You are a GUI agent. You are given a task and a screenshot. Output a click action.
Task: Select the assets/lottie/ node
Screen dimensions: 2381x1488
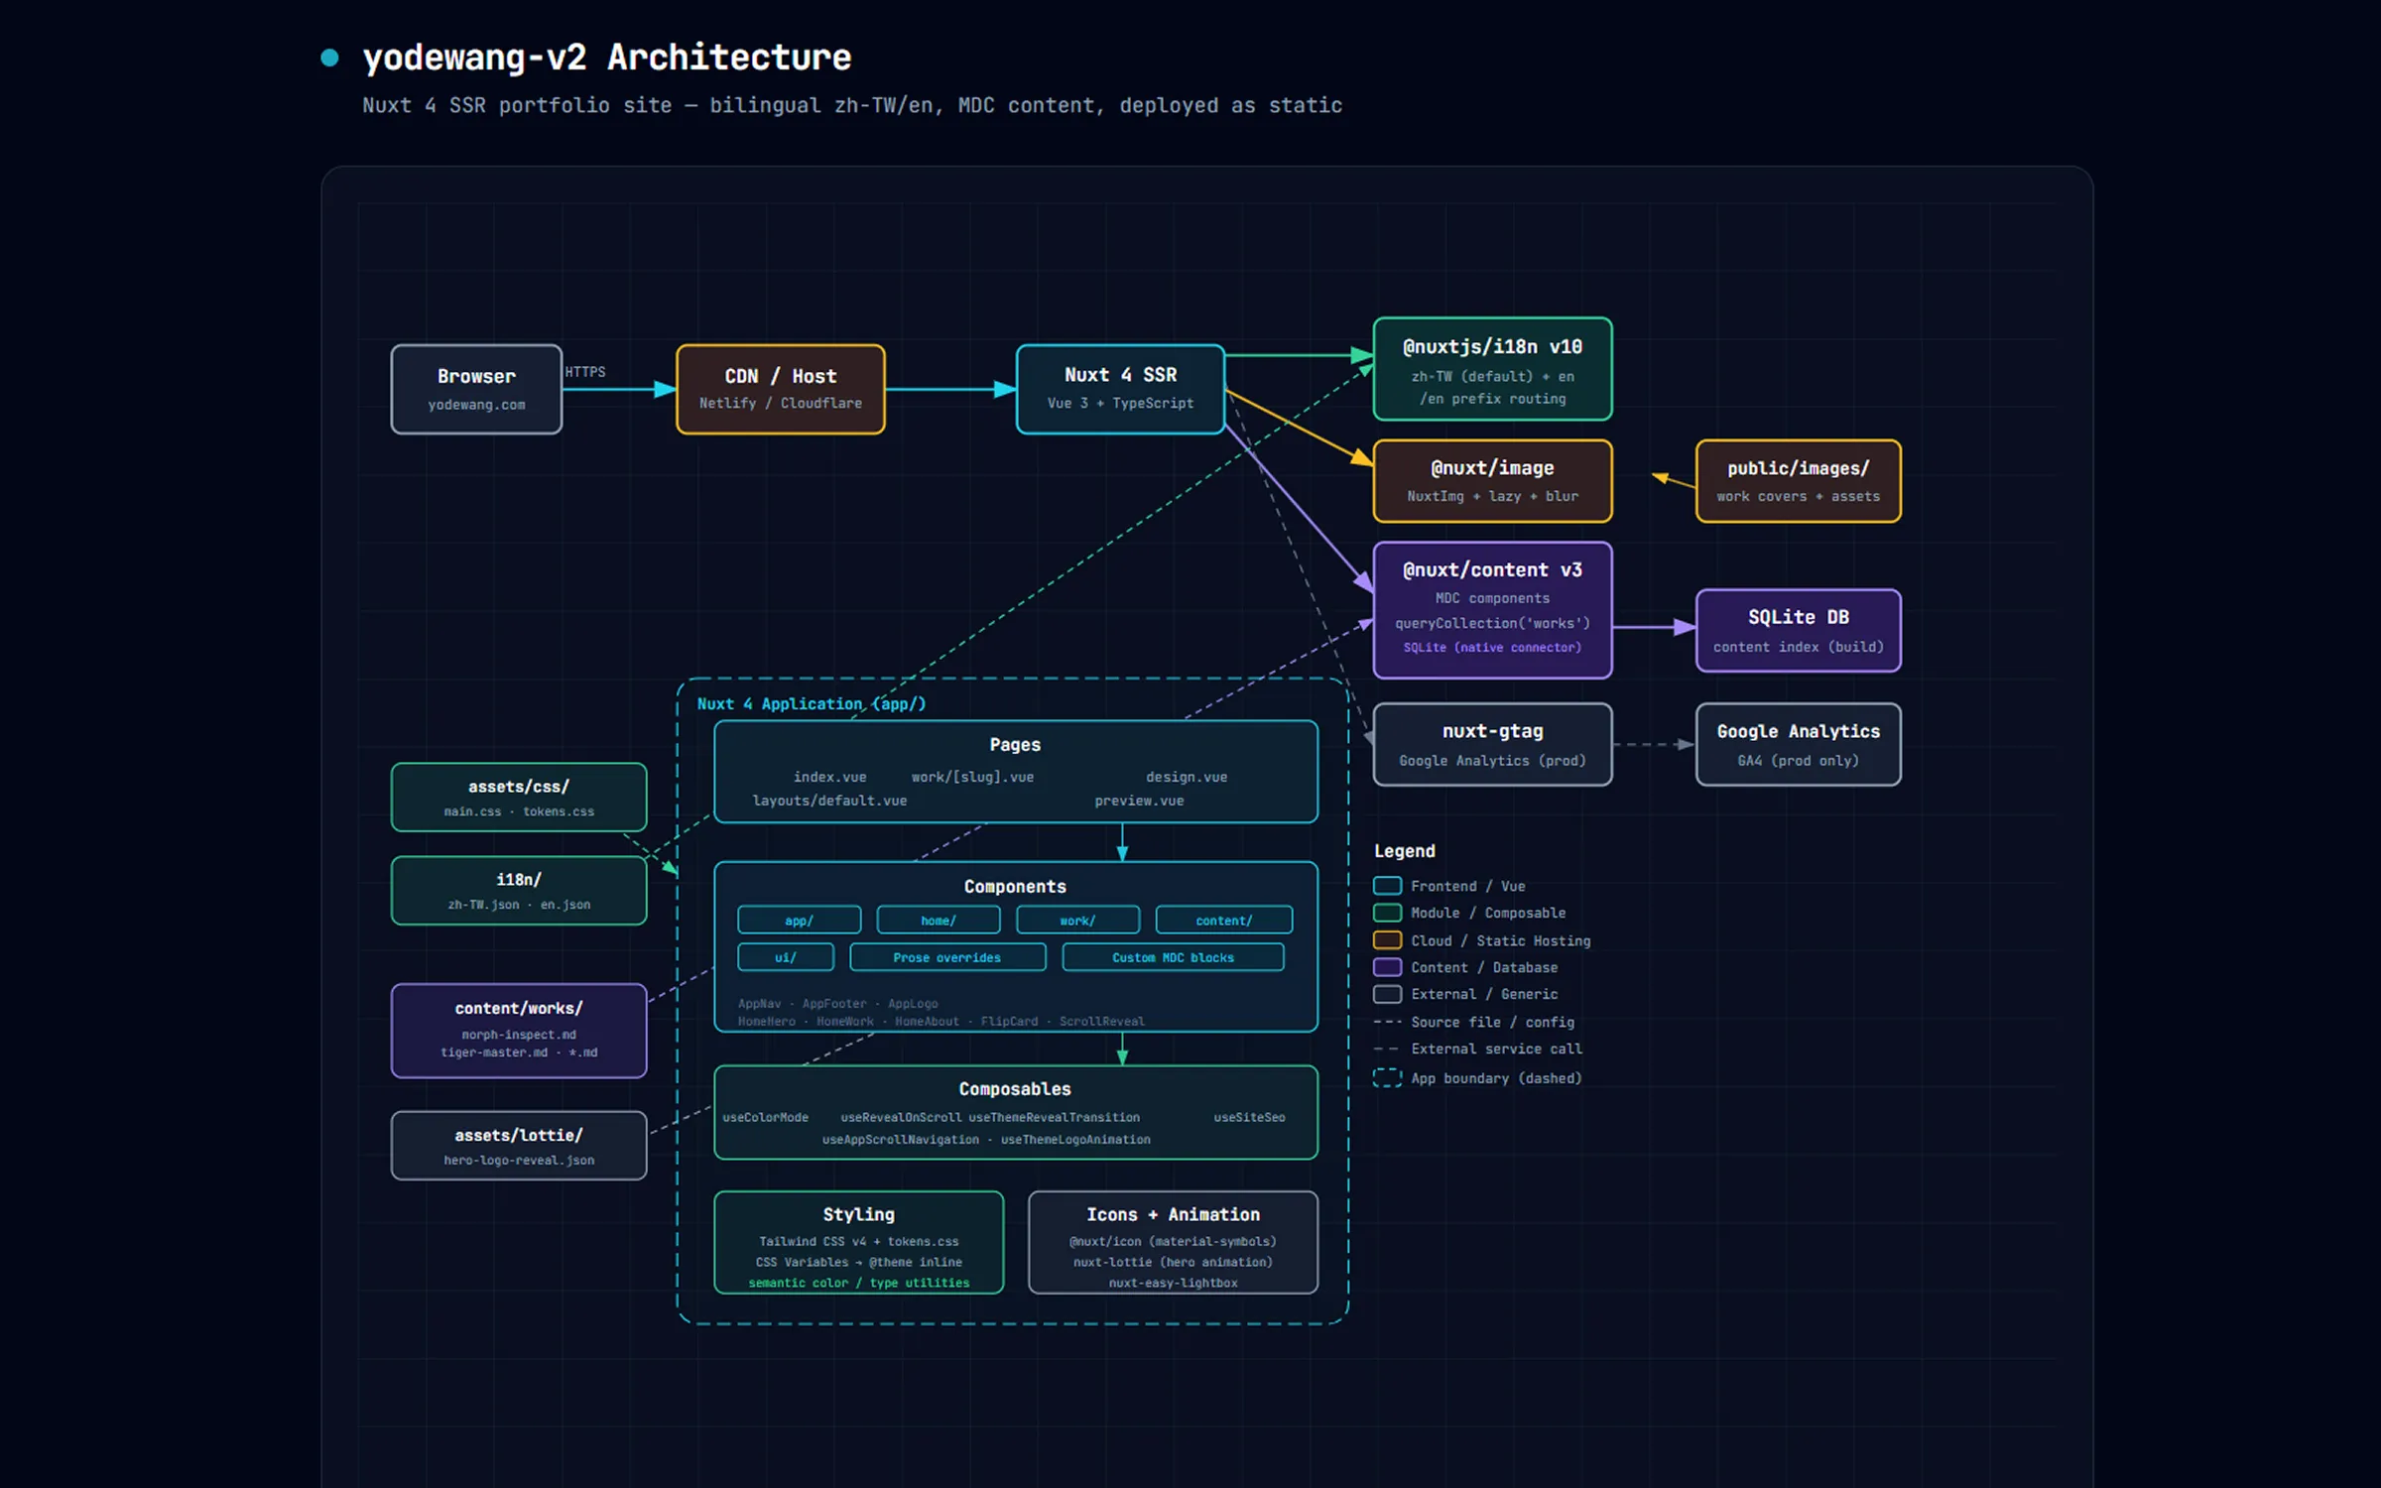(519, 1146)
